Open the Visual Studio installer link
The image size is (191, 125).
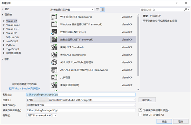coord(24,89)
